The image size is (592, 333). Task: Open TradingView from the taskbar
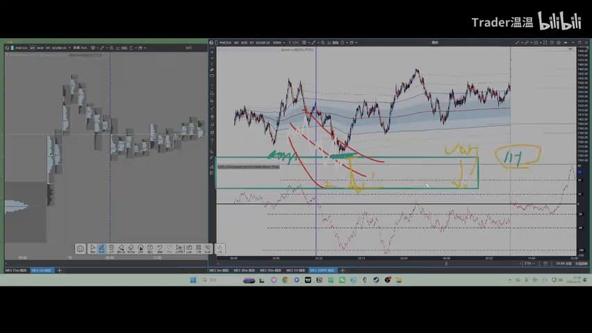click(308, 280)
